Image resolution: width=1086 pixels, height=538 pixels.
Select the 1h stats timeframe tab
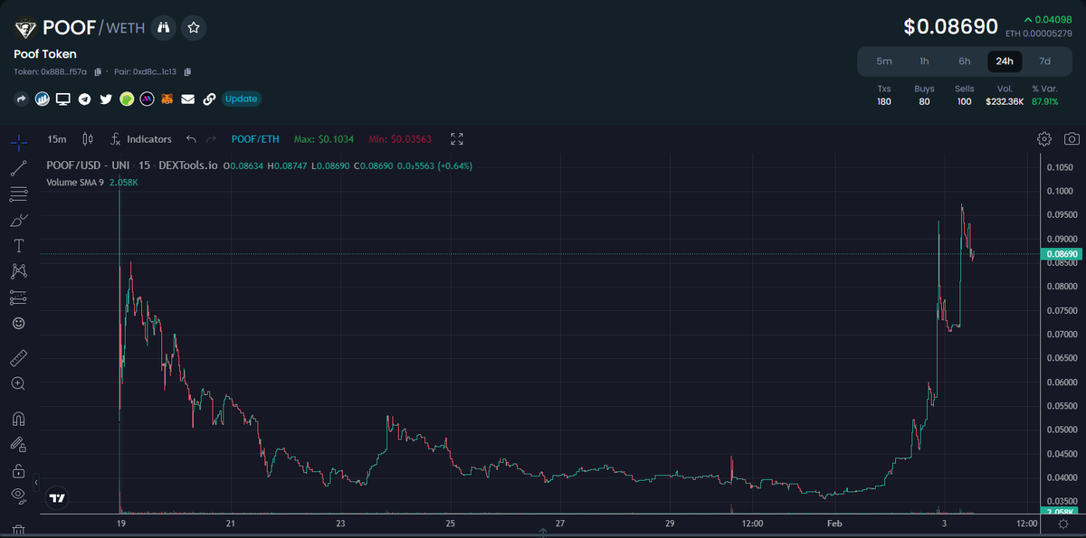coord(924,61)
